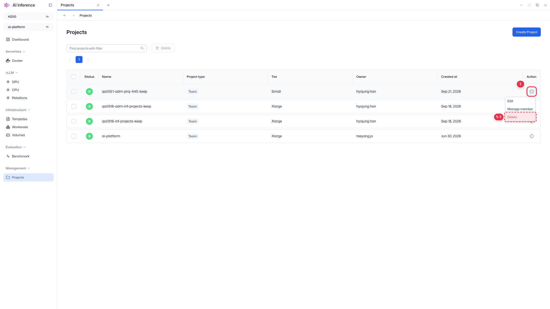Check the qa0921-adm-proj-445-keep row checkbox
The width and height of the screenshot is (550, 309).
click(x=74, y=92)
